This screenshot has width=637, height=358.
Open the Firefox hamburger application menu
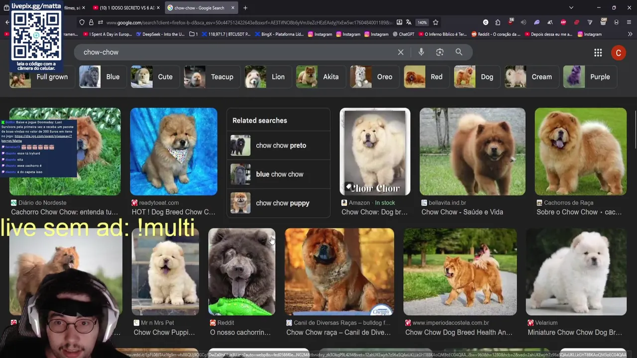pyautogui.click(x=630, y=22)
